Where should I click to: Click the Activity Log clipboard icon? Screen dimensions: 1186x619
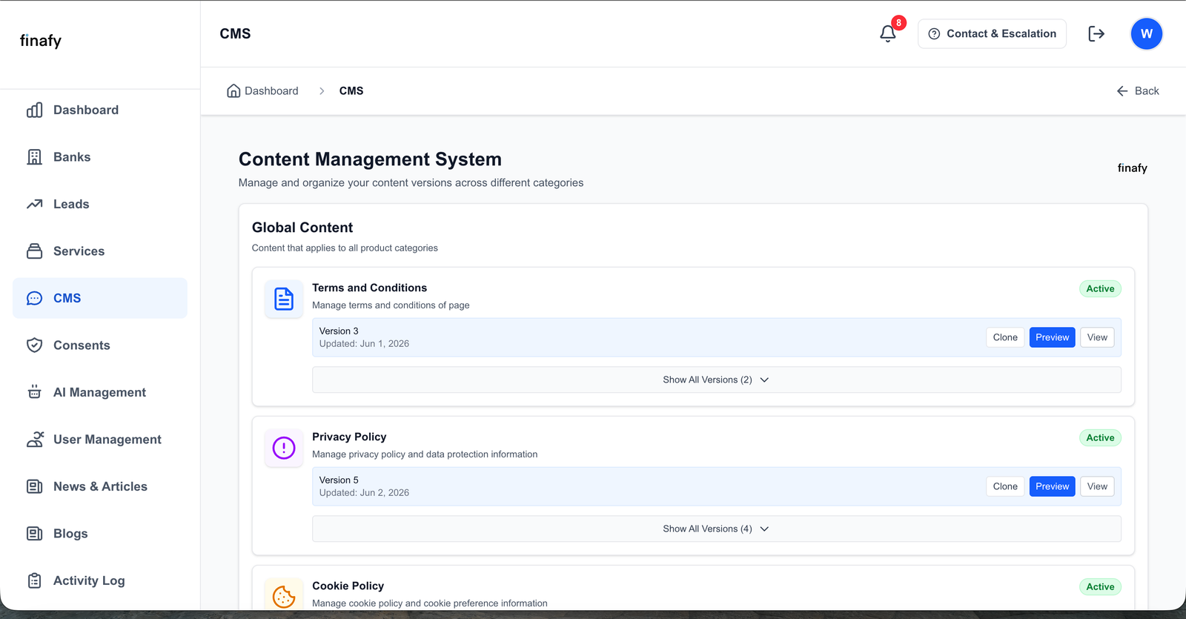35,580
